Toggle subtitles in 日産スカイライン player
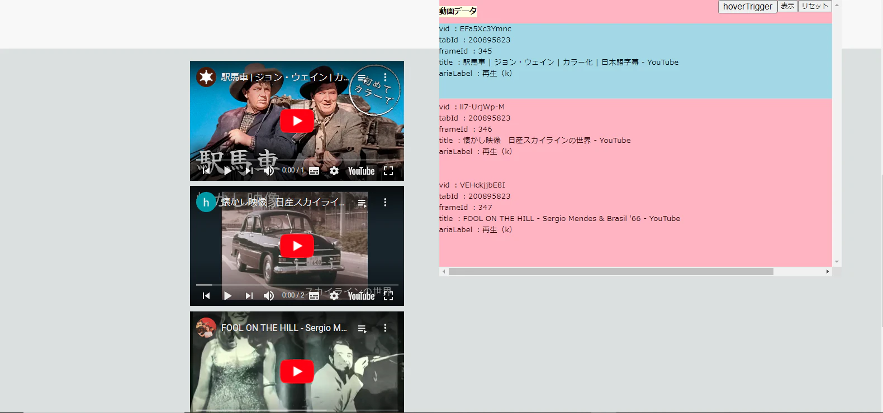883x413 pixels. tap(314, 296)
